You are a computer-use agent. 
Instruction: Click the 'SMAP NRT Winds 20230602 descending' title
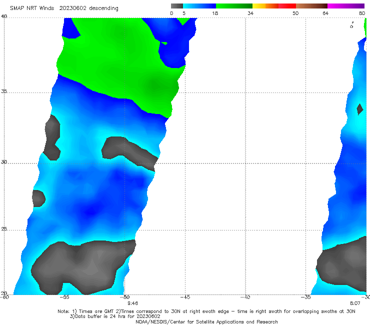[64, 8]
